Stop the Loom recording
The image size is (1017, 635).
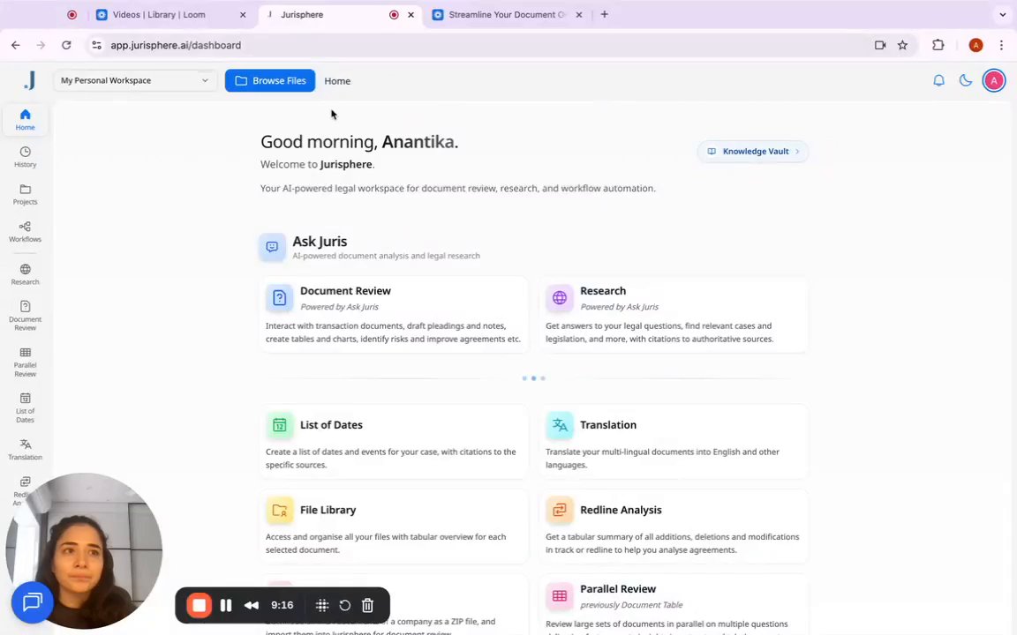tap(200, 605)
